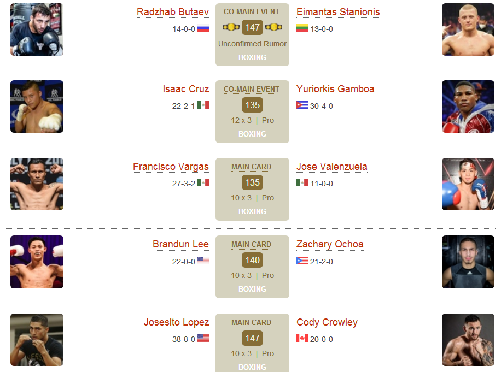This screenshot has height=372, width=501.
Task: Open the Brandun Lee name link
Action: 180,244
